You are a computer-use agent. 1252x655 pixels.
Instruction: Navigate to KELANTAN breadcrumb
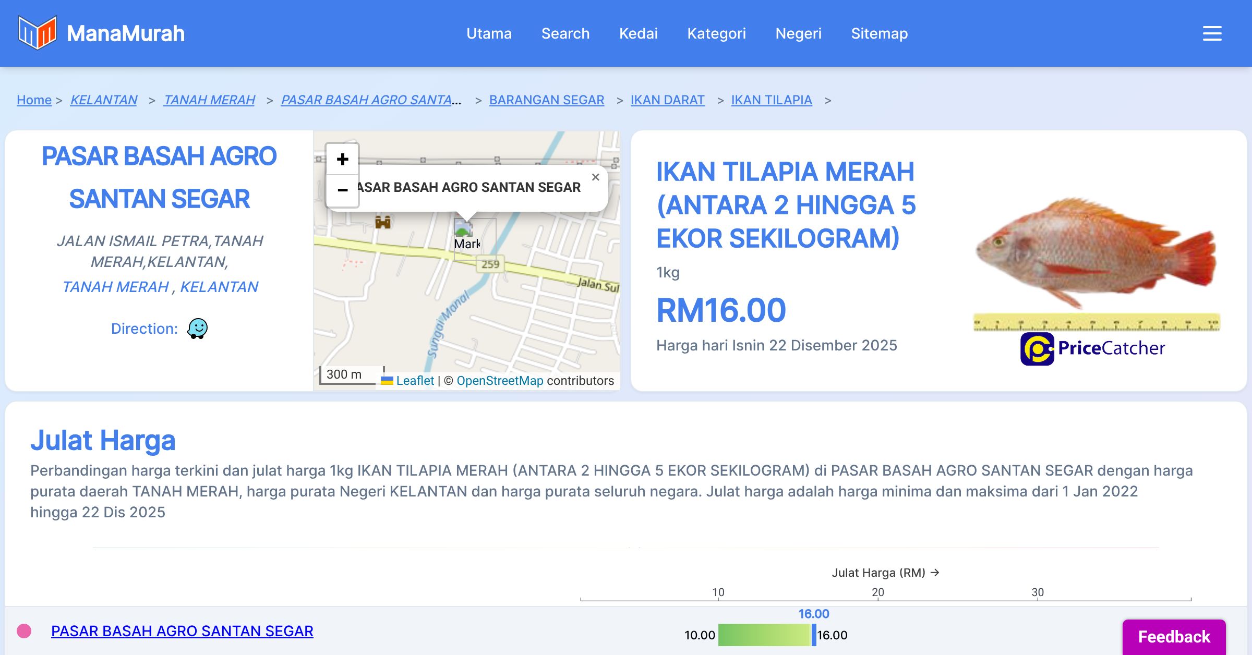pyautogui.click(x=104, y=100)
